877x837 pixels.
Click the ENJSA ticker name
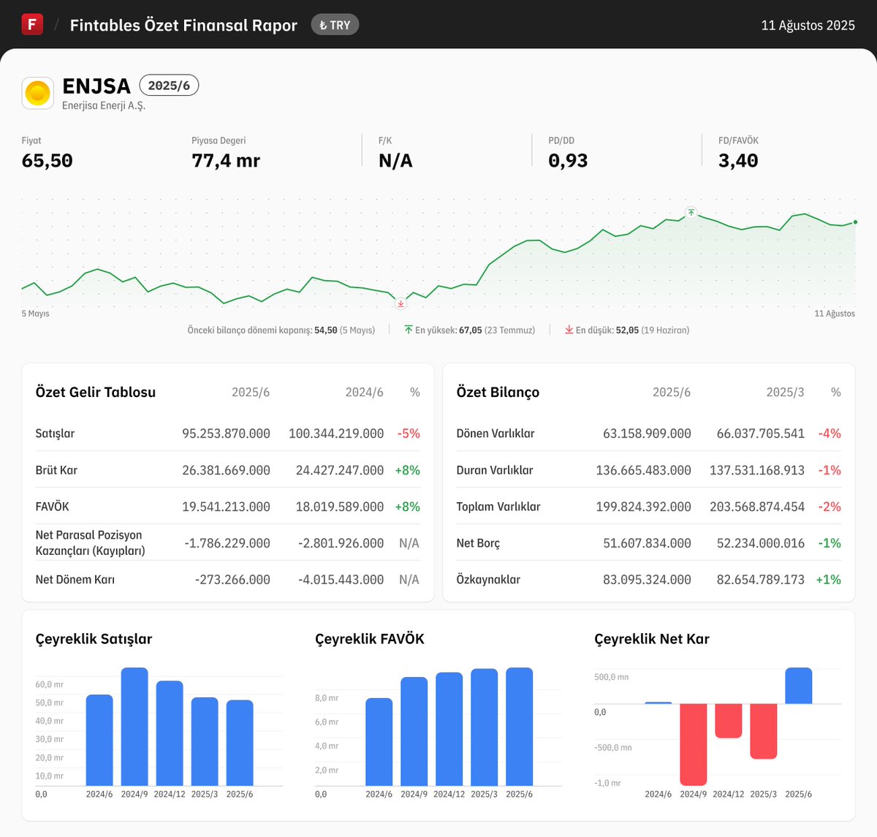click(97, 85)
